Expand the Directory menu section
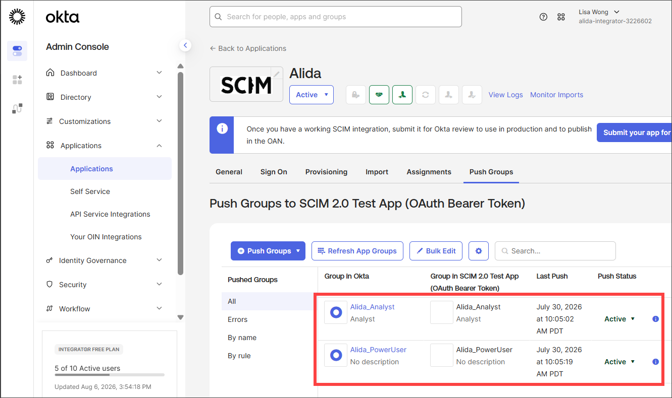 104,97
